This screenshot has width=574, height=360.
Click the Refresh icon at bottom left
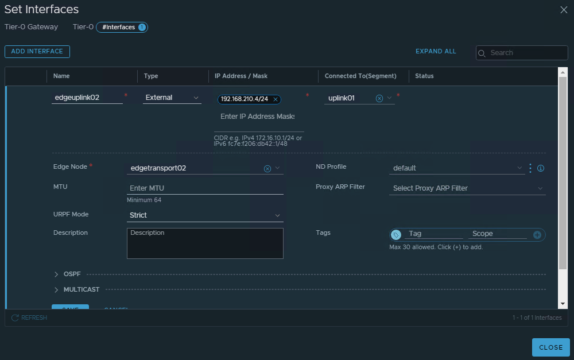(x=15, y=318)
